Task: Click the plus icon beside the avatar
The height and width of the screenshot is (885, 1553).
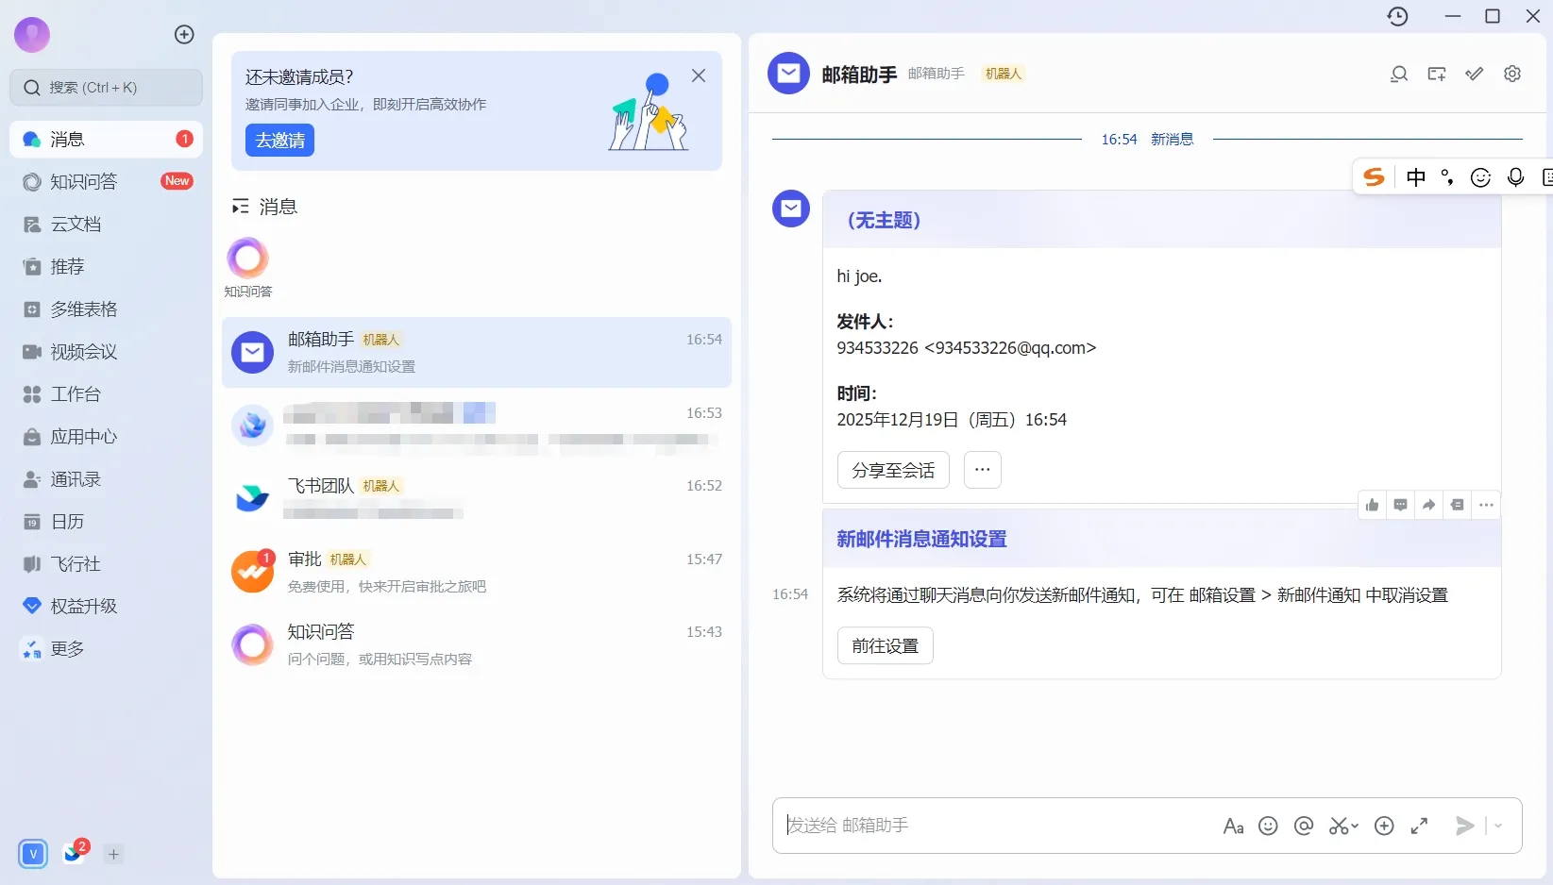Action: click(184, 35)
